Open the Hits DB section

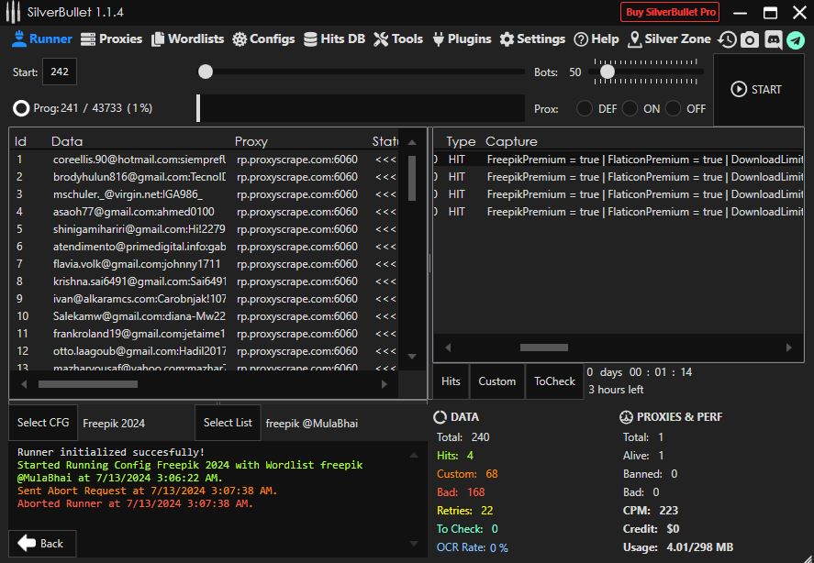[x=334, y=39]
